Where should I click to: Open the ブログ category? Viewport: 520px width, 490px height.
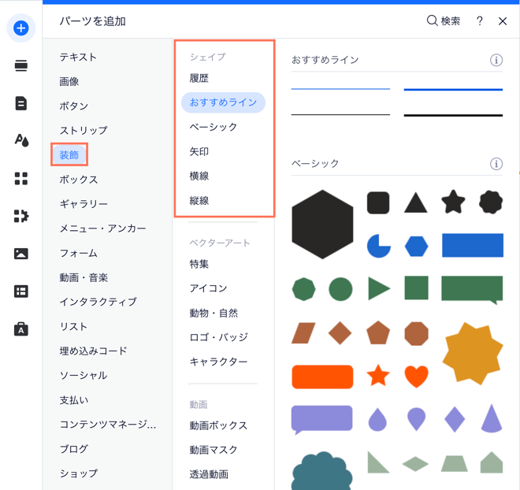[73, 449]
